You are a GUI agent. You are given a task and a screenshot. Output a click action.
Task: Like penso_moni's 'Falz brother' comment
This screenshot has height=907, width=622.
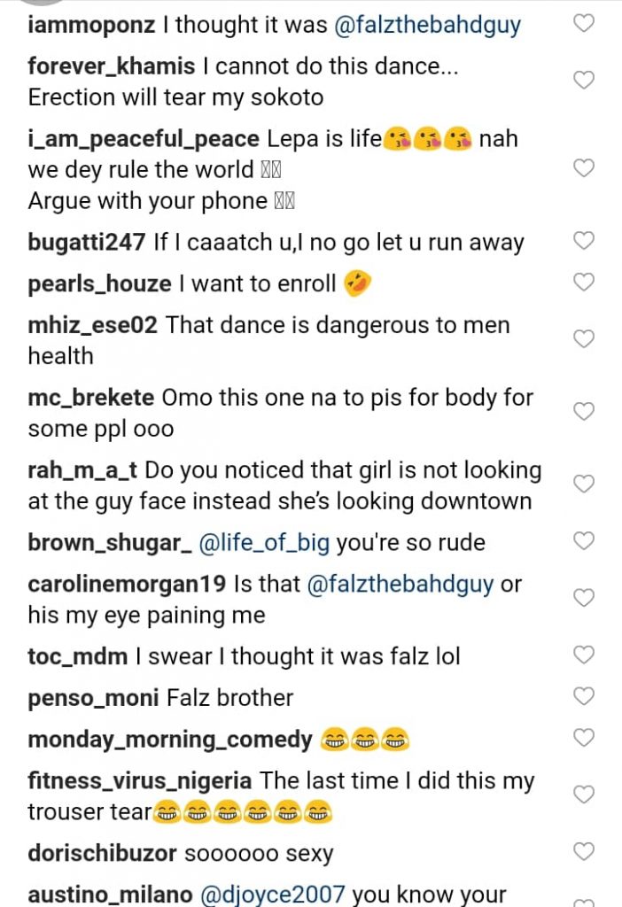[584, 696]
